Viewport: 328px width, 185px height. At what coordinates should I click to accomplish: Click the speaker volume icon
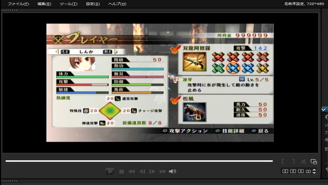173,172
